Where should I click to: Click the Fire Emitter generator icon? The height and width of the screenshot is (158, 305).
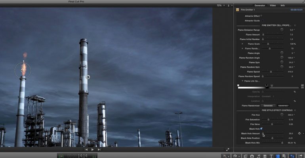(x=238, y=10)
